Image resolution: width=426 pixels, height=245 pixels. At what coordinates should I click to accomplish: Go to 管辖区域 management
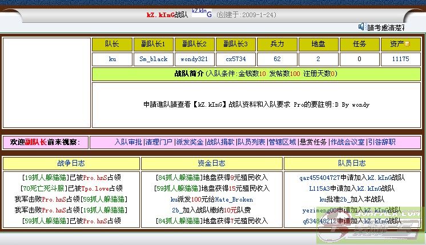282,142
